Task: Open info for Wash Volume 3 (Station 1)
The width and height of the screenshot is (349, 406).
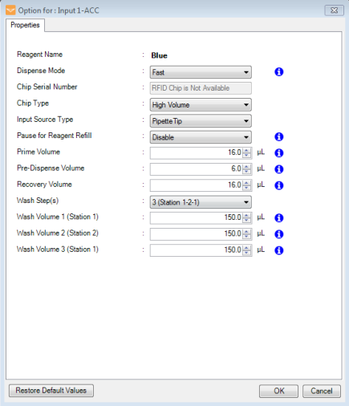Action: [279, 250]
